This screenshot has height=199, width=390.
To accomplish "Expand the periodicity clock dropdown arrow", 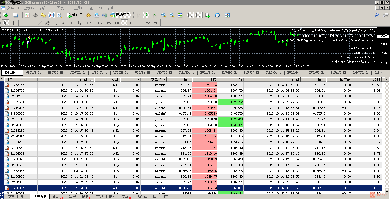I will coord(221,15).
